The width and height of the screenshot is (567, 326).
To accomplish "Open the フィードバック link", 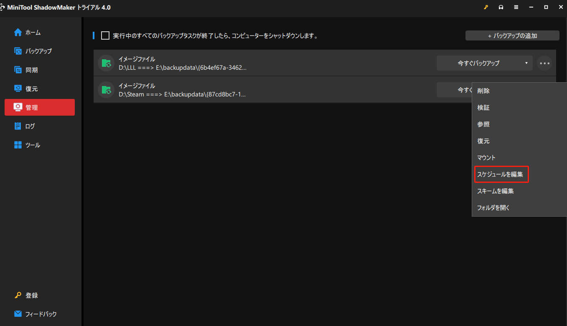I will pos(41,314).
